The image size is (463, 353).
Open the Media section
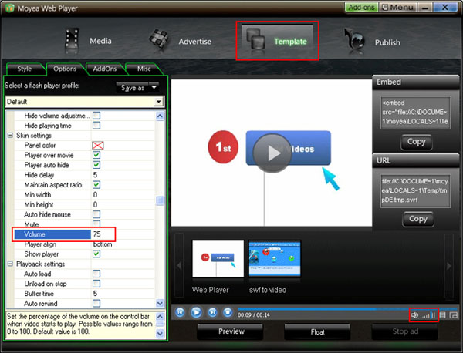pyautogui.click(x=88, y=41)
